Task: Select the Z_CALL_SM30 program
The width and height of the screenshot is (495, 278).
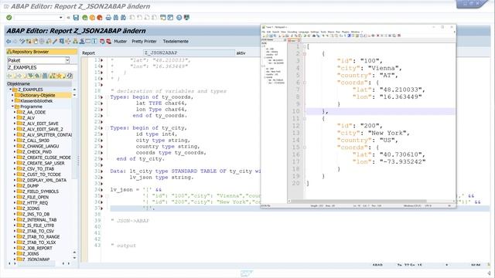Action: coord(36,141)
